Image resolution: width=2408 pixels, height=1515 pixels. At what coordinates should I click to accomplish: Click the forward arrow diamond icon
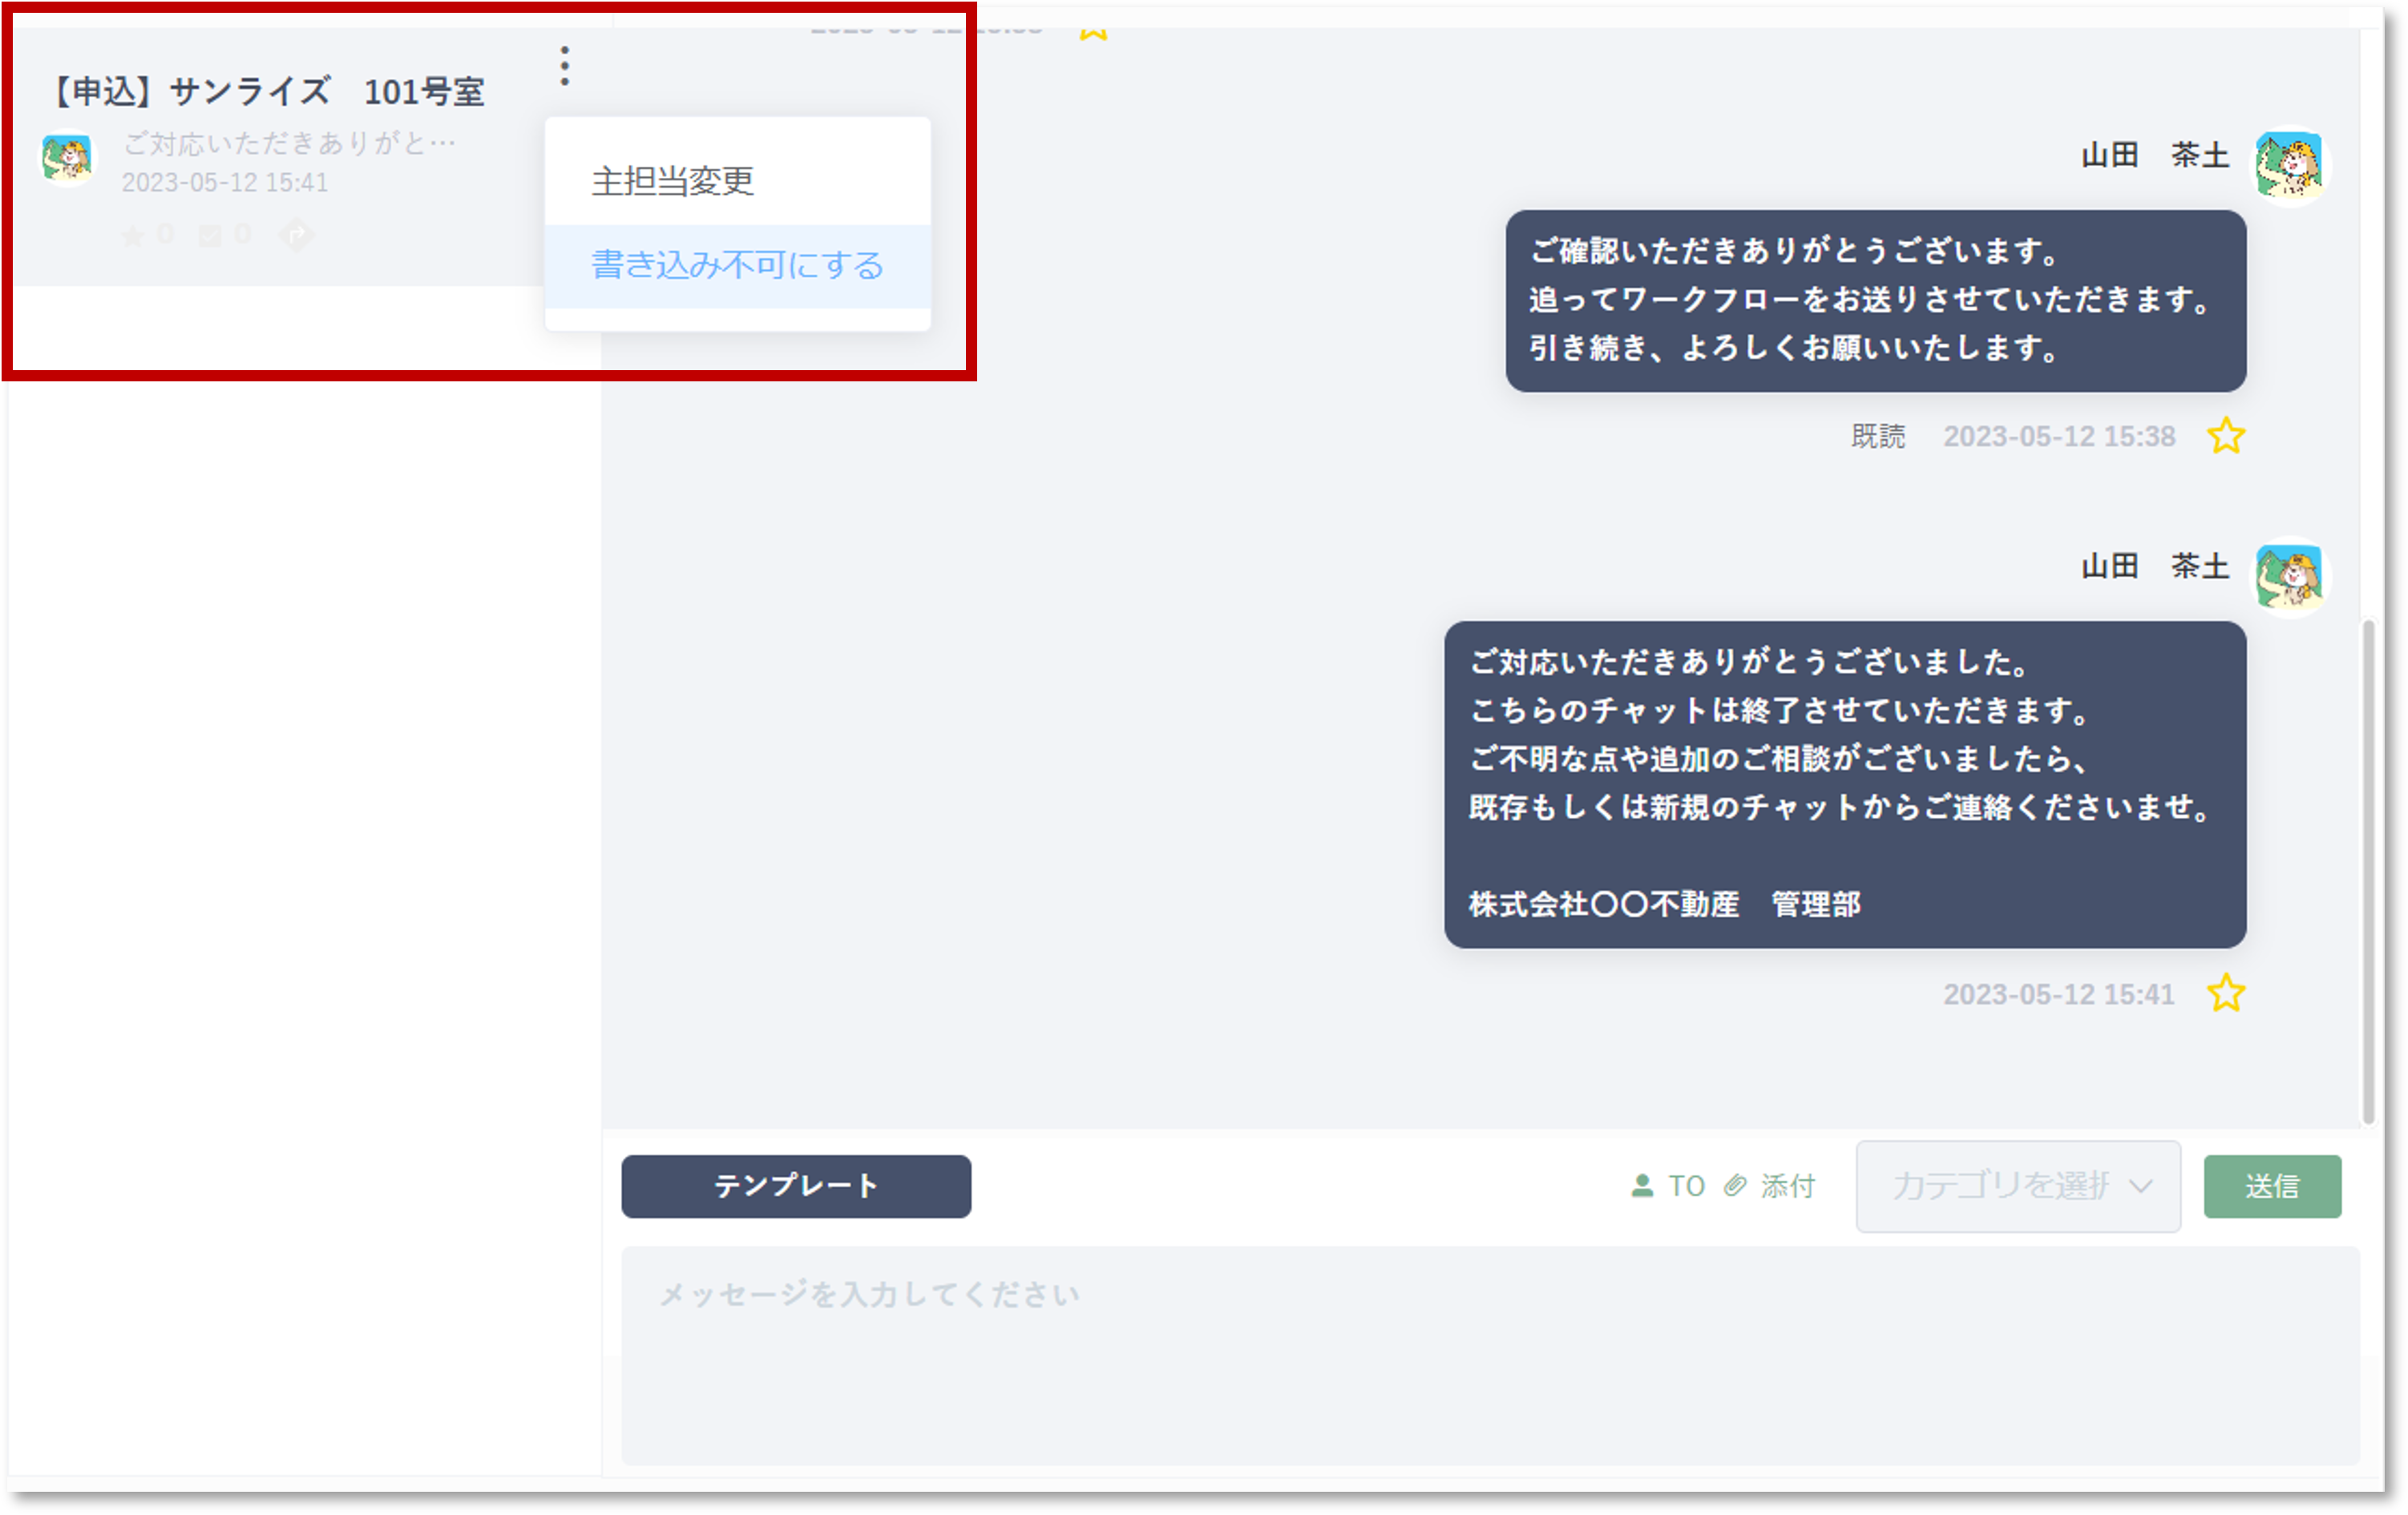[296, 235]
